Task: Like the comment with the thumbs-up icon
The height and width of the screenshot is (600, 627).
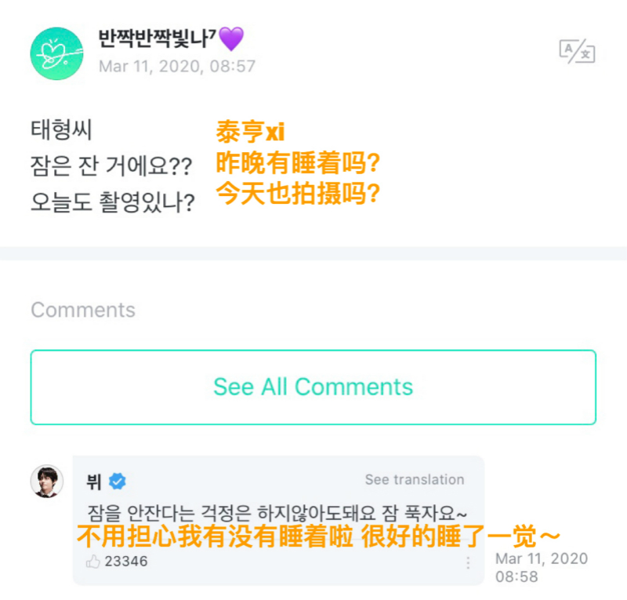Action: coord(94,562)
